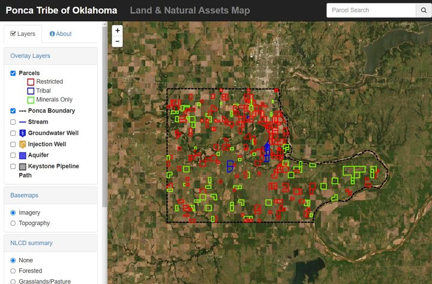This screenshot has height=284, width=432.
Task: Enable the Groundwater Well checkbox
Action: pos(13,133)
